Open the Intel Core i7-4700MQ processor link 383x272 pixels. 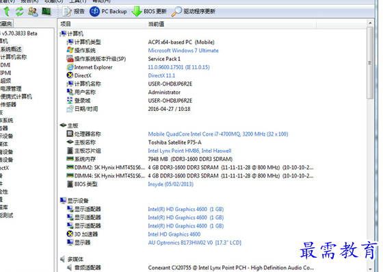click(x=218, y=134)
